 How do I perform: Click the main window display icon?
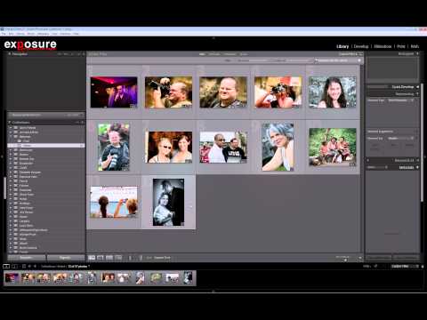click(6, 266)
